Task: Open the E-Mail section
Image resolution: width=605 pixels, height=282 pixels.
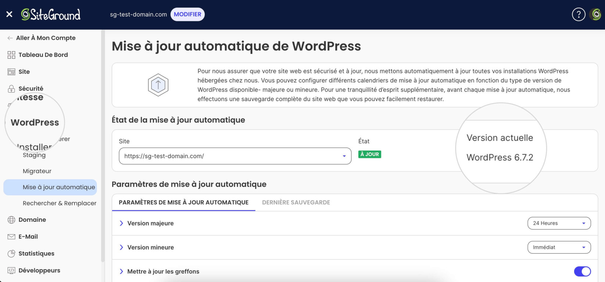Action: tap(28, 236)
